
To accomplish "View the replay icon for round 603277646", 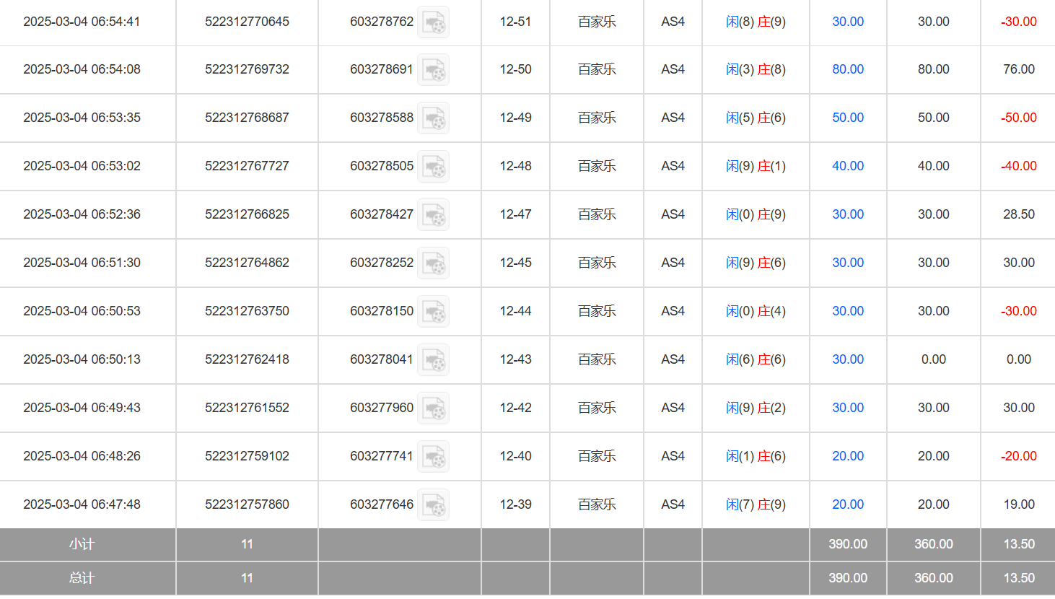I will pos(434,505).
